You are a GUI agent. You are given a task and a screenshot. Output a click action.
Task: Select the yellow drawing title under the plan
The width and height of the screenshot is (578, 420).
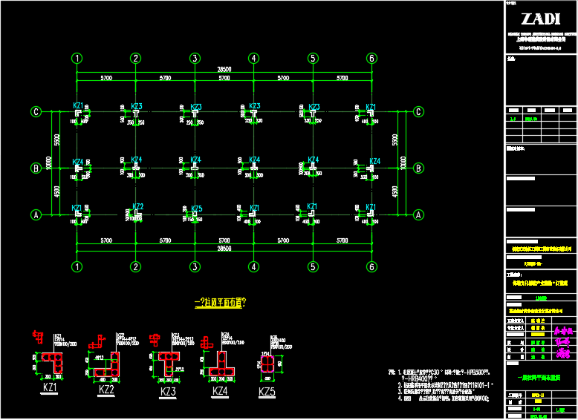(x=221, y=303)
